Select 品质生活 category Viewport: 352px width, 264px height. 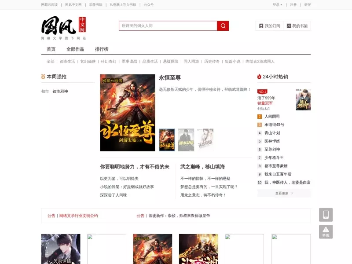[x=150, y=62]
